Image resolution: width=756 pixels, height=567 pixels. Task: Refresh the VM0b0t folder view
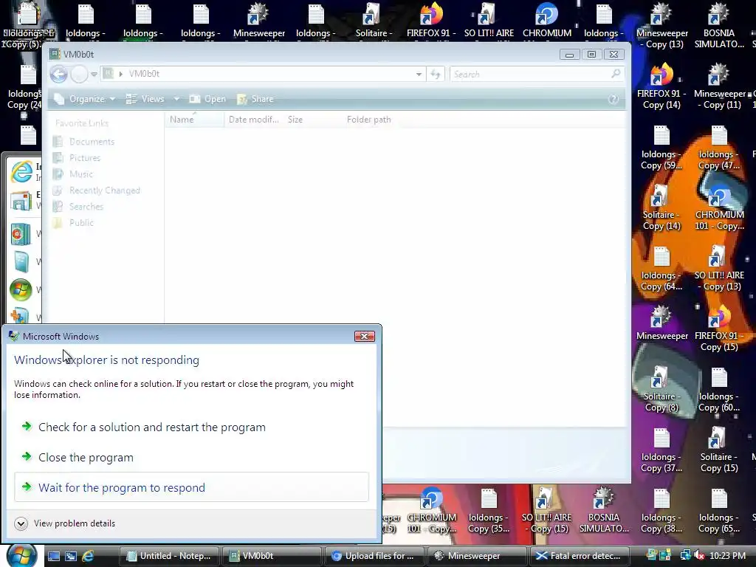click(436, 75)
